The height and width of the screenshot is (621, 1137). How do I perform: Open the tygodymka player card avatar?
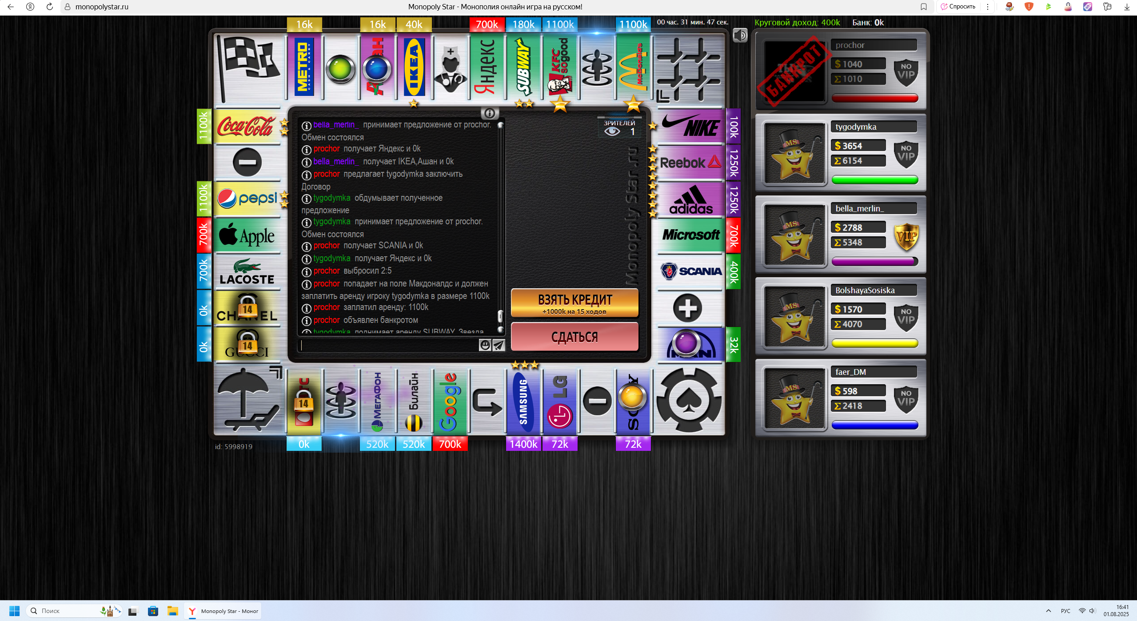794,153
